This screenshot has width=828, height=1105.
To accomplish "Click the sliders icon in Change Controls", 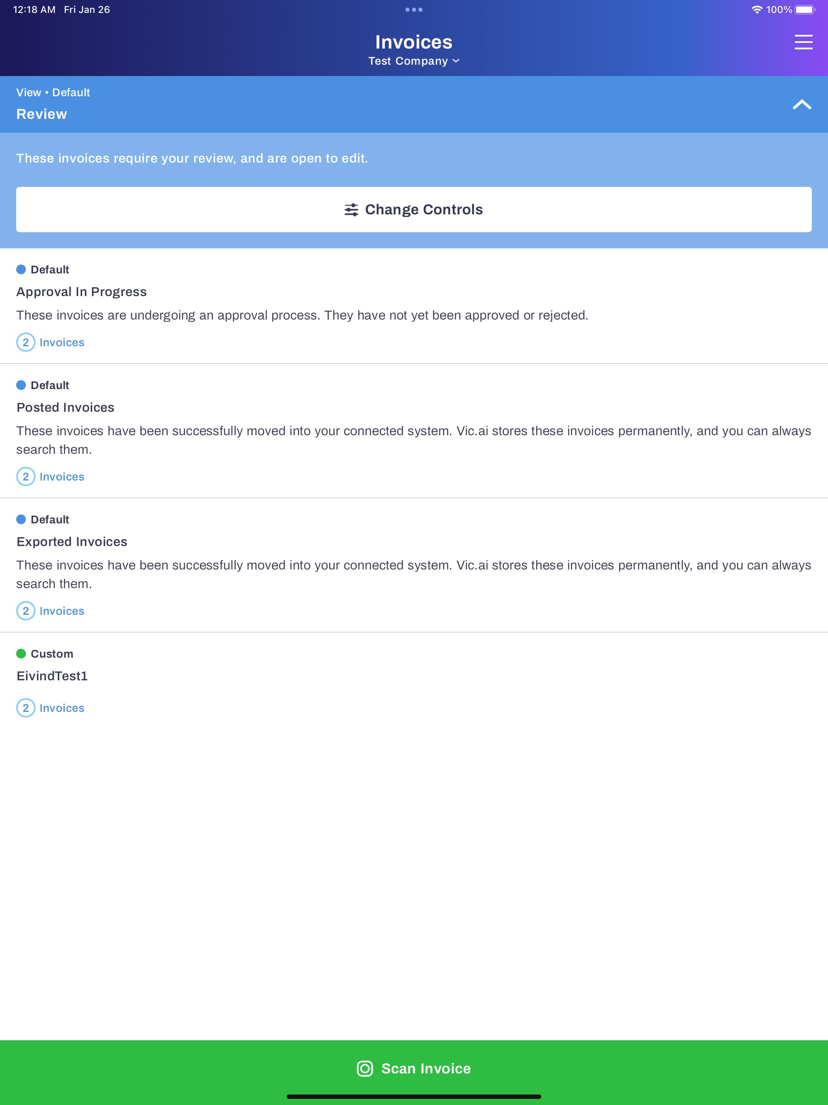I will pyautogui.click(x=351, y=210).
